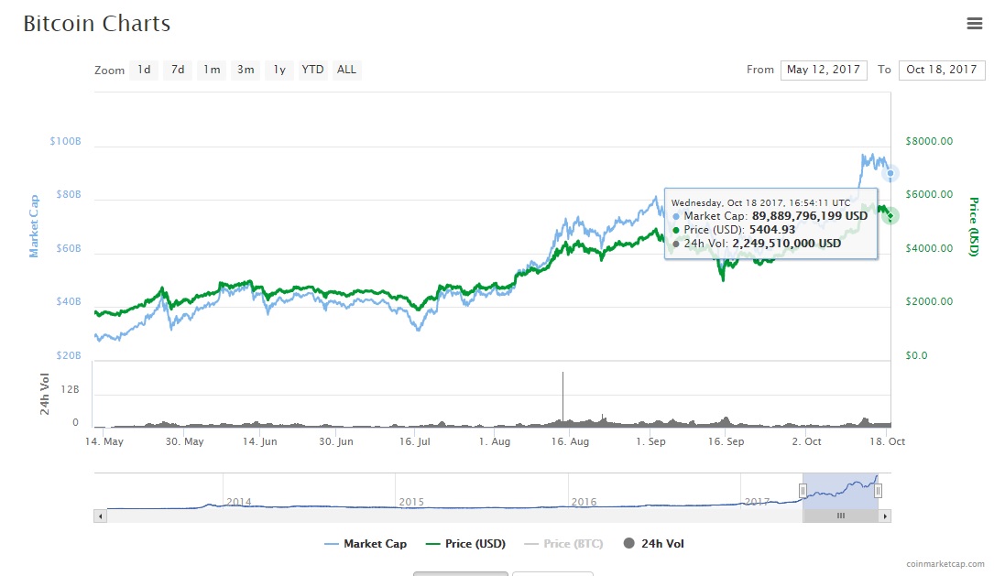Image resolution: width=994 pixels, height=576 pixels.
Task: Open the chart context hamburger menu
Action: (x=975, y=24)
